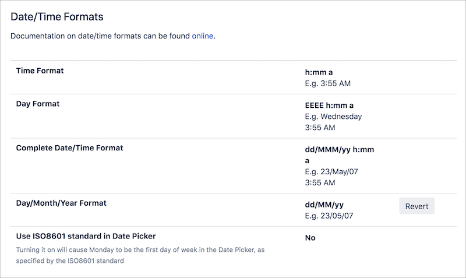Click the 'E.g. Wednesday' example text

[x=334, y=116]
